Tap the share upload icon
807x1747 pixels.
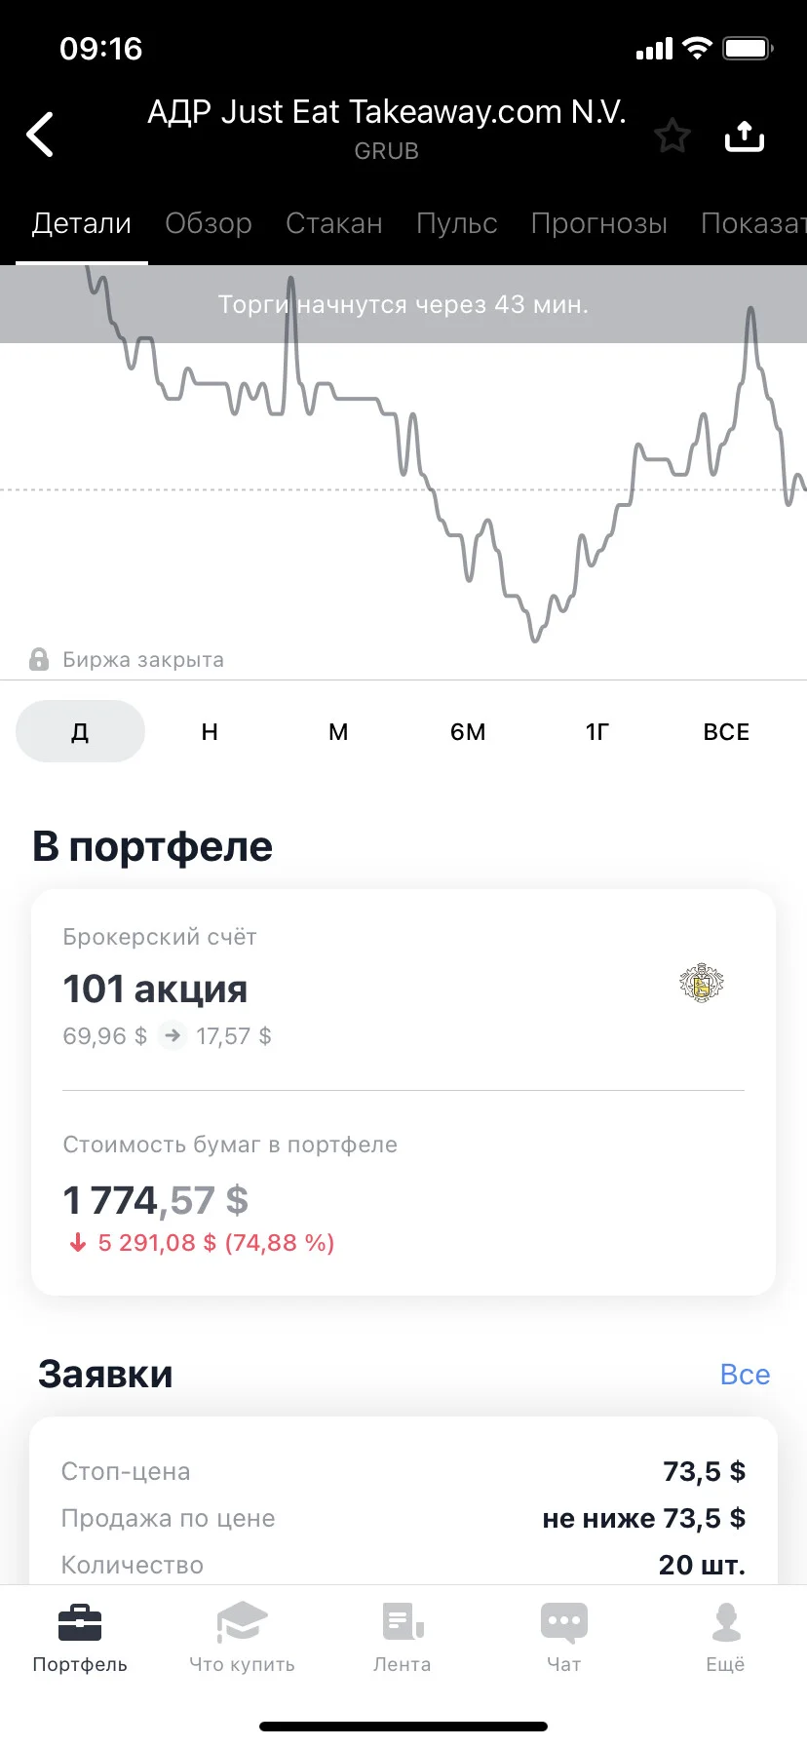point(745,136)
